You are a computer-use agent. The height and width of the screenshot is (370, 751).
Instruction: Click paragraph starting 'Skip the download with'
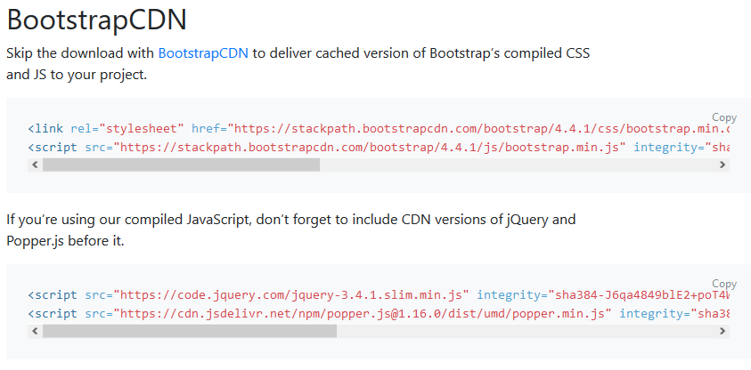click(298, 64)
